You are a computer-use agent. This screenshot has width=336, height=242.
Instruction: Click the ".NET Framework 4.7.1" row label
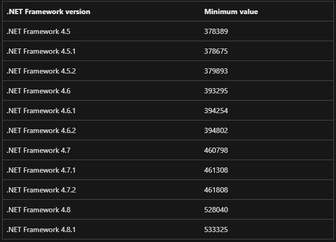pos(41,170)
